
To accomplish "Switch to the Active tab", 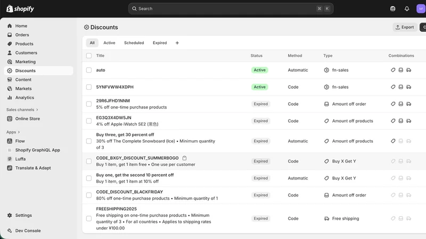I will (109, 43).
